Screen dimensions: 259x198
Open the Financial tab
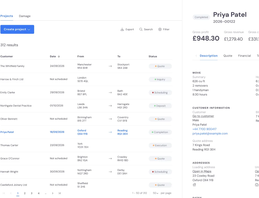click(244, 56)
